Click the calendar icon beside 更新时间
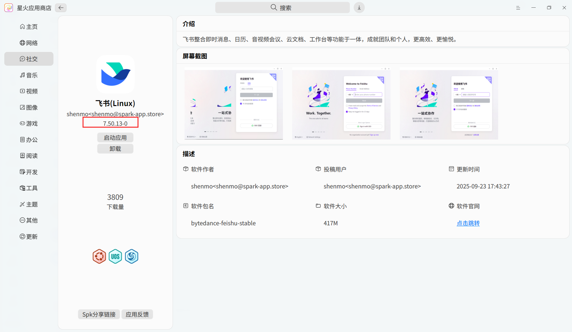572x332 pixels. tap(451, 169)
